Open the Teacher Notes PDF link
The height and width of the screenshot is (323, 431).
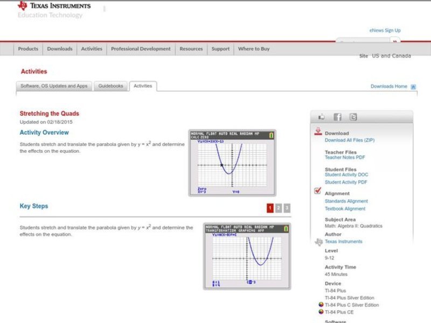pyautogui.click(x=345, y=158)
